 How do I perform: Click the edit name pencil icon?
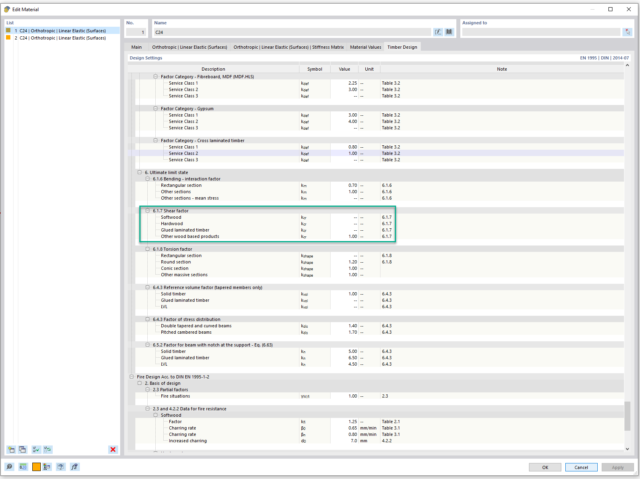(x=438, y=32)
